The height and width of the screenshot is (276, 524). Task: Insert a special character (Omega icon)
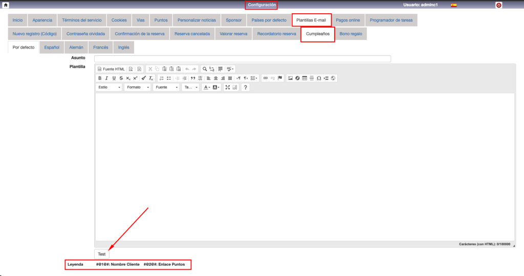[x=319, y=78]
